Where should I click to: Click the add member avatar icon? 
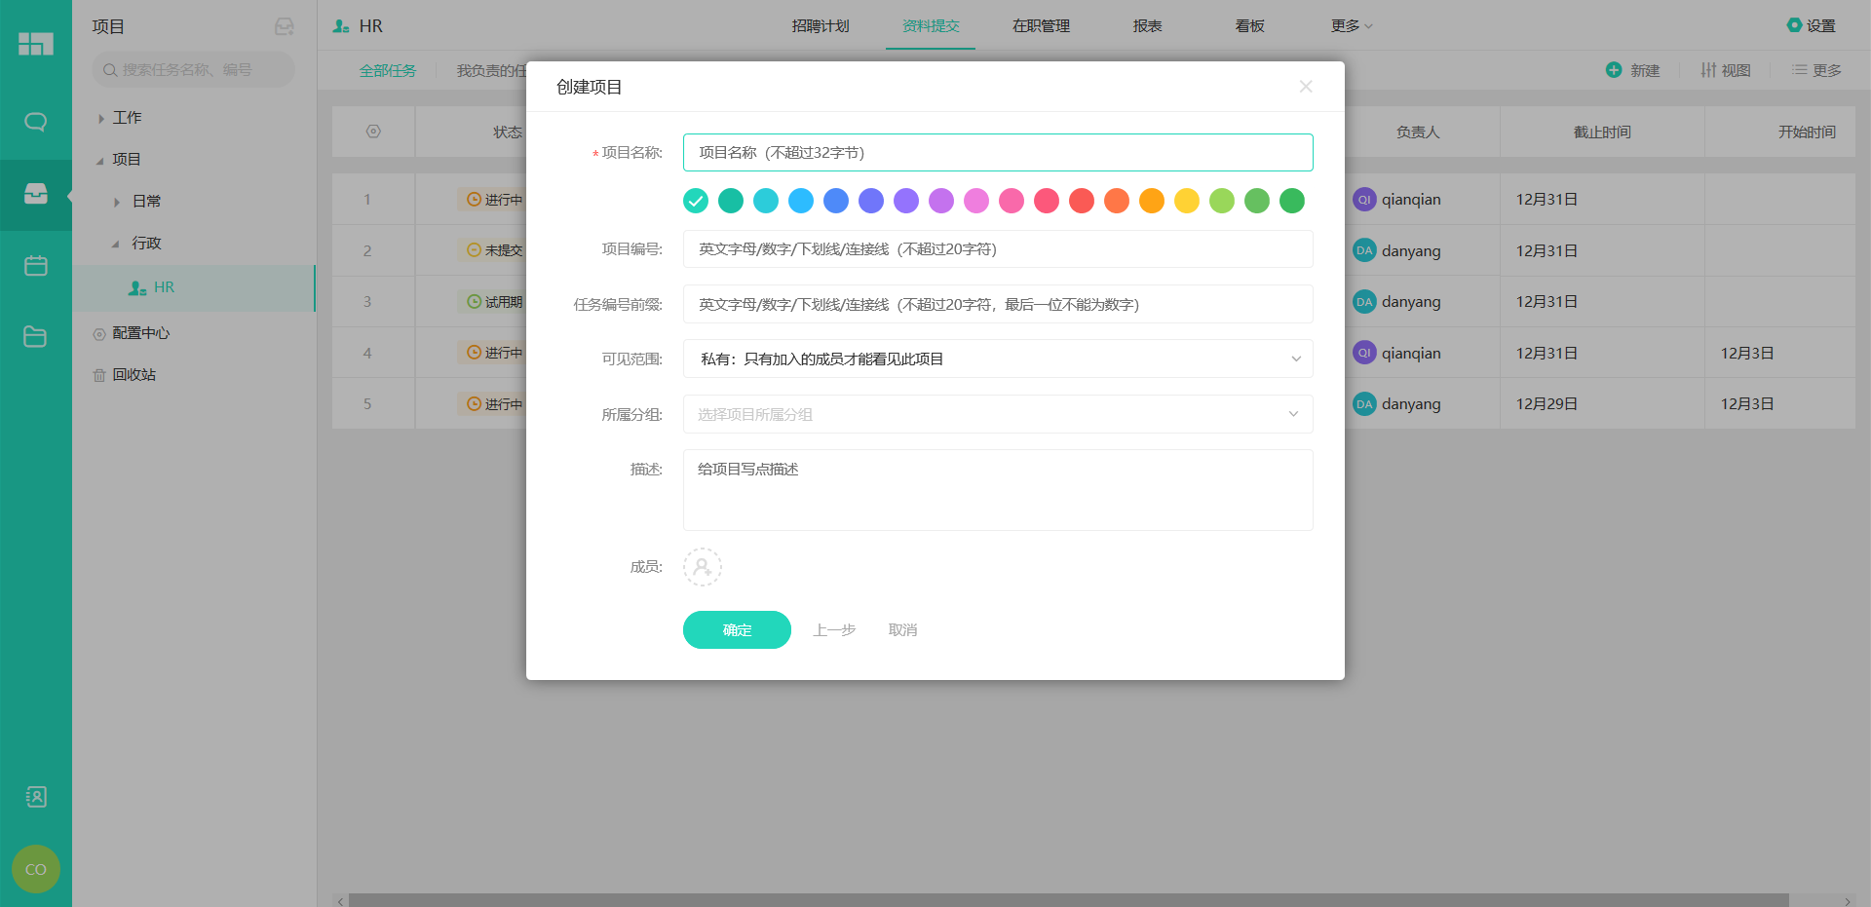coord(702,567)
